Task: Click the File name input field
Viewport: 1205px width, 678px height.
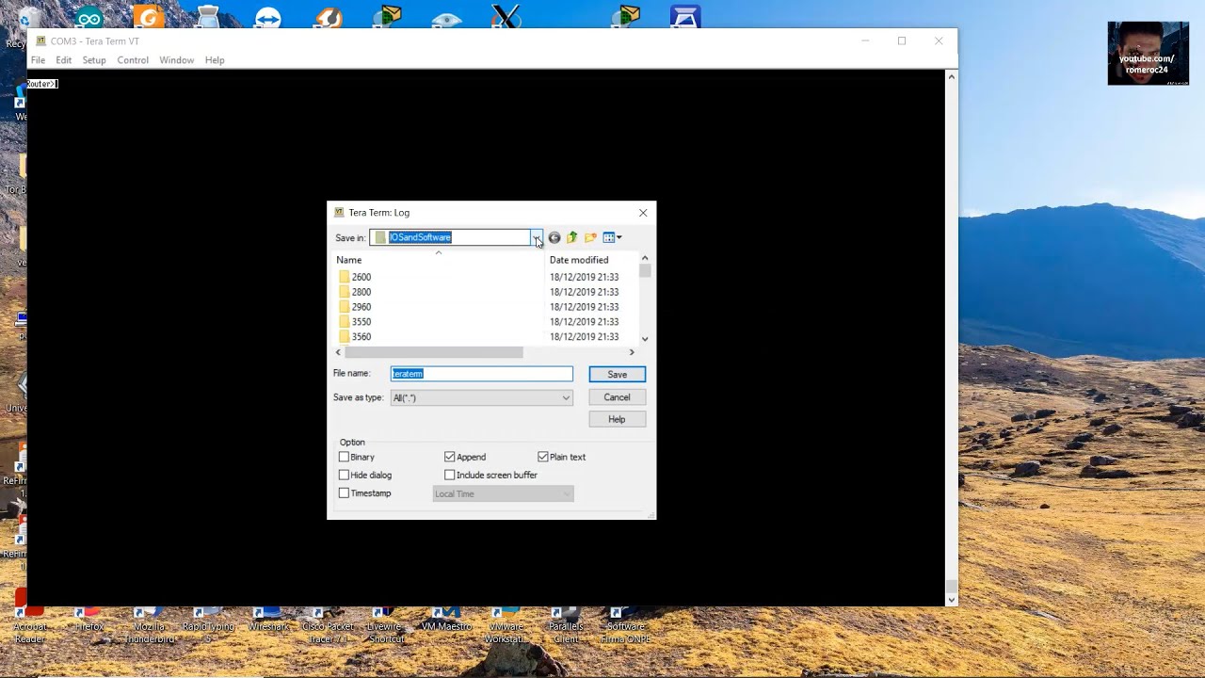Action: (481, 374)
